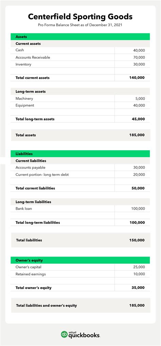This screenshot has height=346, width=161.
Task: Select the Liabilities section header bar
Action: [80, 154]
